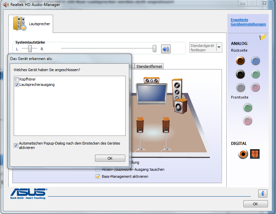The width and height of the screenshot is (276, 214).
Task: Close the Realtek HD Audio-Manager window
Action: (264, 3)
